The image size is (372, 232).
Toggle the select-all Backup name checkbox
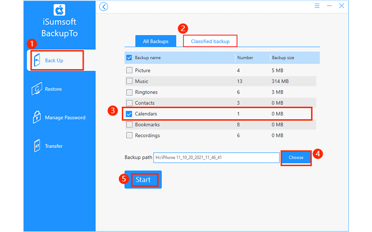pyautogui.click(x=129, y=58)
